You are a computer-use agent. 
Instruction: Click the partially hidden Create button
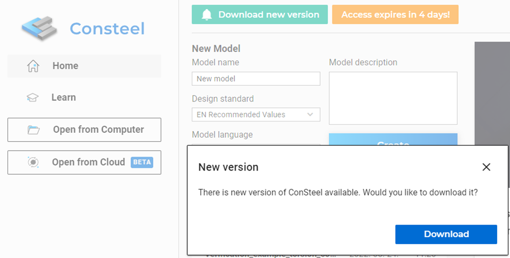(393, 140)
